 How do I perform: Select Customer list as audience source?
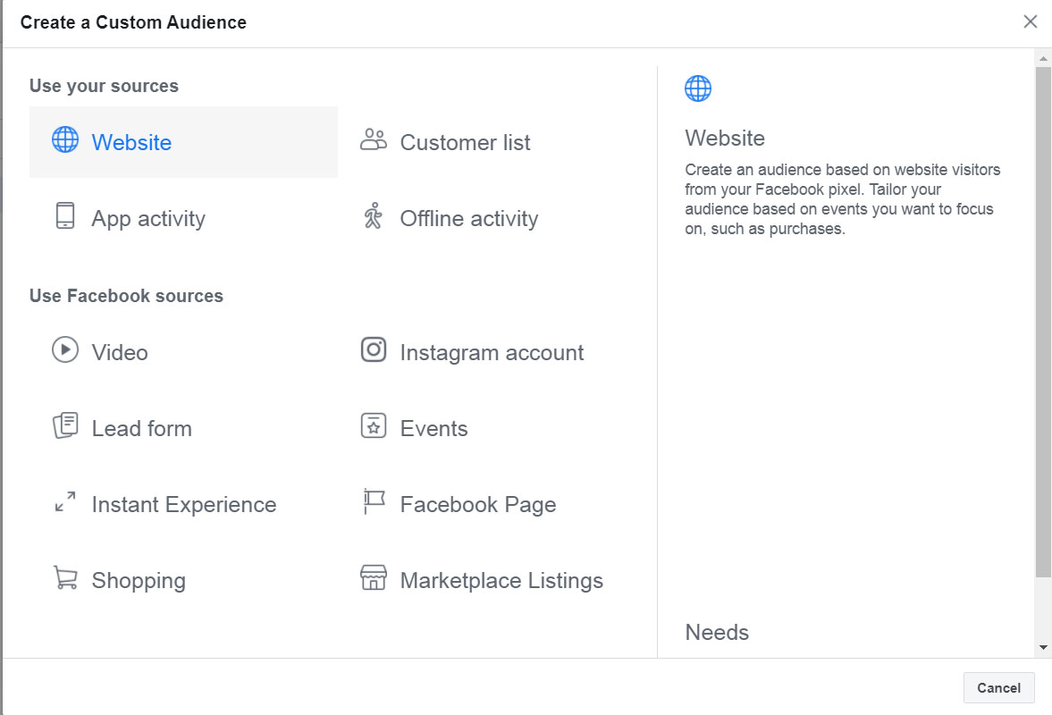click(465, 143)
